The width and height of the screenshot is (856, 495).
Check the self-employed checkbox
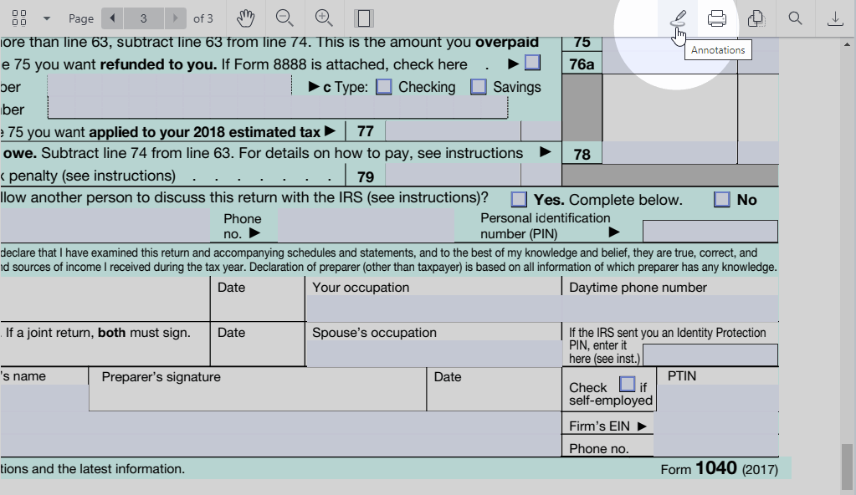(x=627, y=384)
